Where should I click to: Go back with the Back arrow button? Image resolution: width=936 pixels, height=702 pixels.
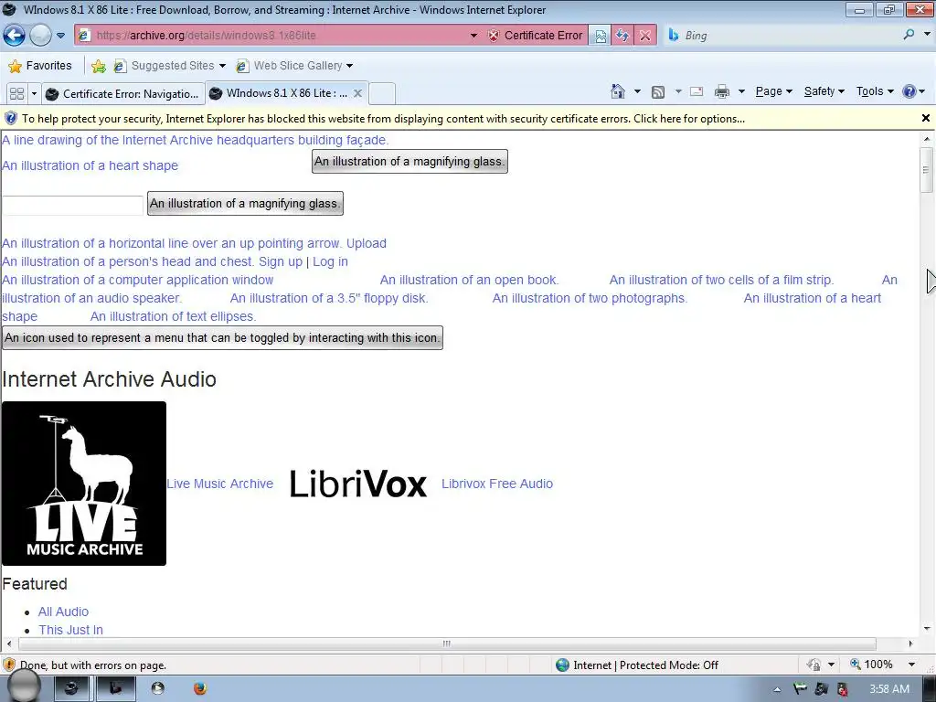click(x=14, y=36)
